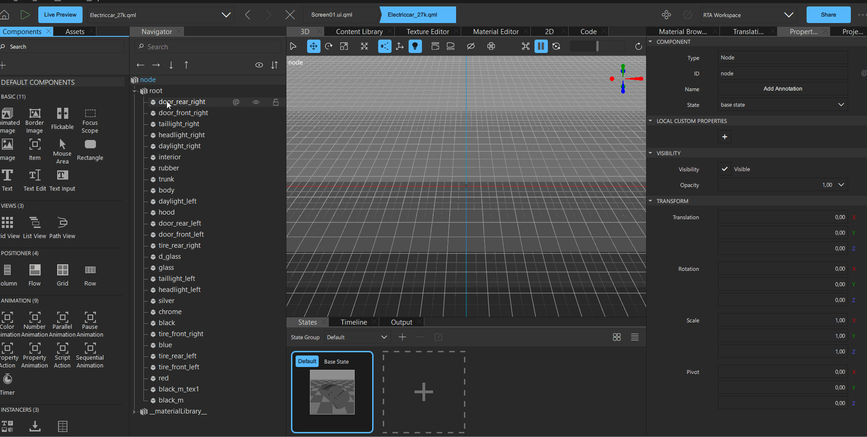Viewport: 867px width, 437px height.
Task: Open the State base state dropdown
Action: [x=783, y=105]
